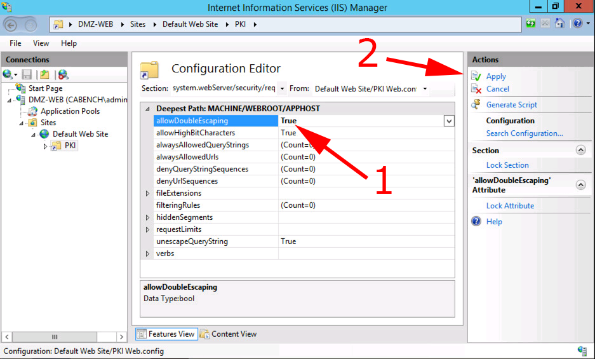The width and height of the screenshot is (595, 359).
Task: Click the Back navigation arrow button
Action: [10, 25]
